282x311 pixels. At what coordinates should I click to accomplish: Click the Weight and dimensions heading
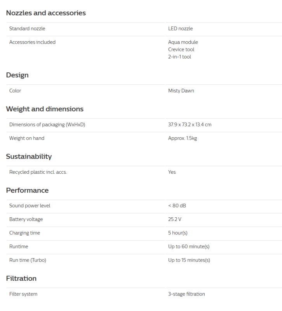45,109
